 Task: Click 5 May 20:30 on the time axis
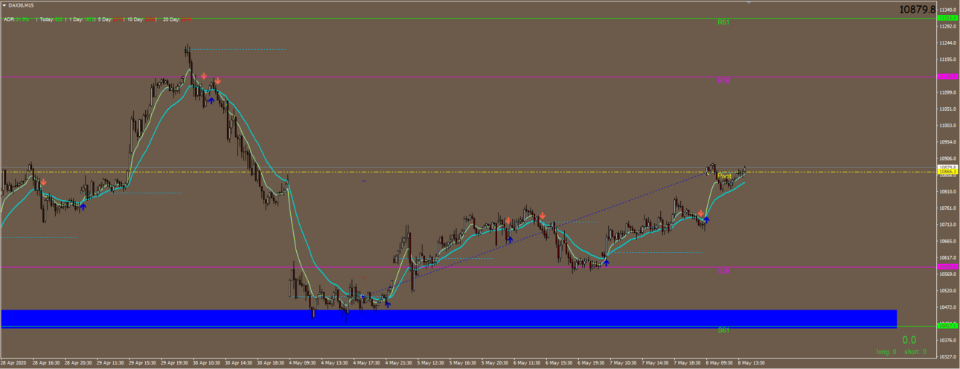click(x=496, y=364)
